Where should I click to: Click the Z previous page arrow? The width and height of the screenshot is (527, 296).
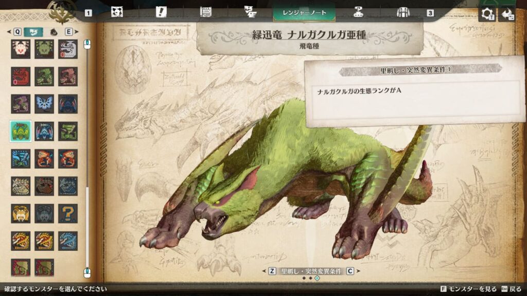coord(269,271)
